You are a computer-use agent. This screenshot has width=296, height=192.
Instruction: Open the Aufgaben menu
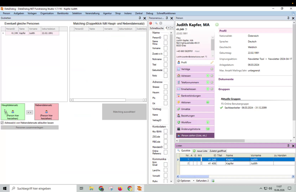(19, 13)
